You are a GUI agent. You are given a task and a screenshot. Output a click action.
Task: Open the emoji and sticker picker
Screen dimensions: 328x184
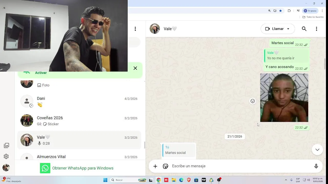click(x=166, y=166)
